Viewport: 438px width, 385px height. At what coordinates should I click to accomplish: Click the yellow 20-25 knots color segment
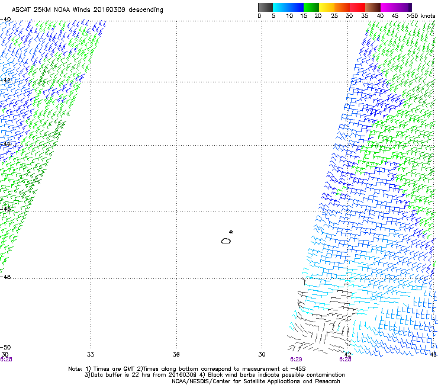pyautogui.click(x=327, y=7)
